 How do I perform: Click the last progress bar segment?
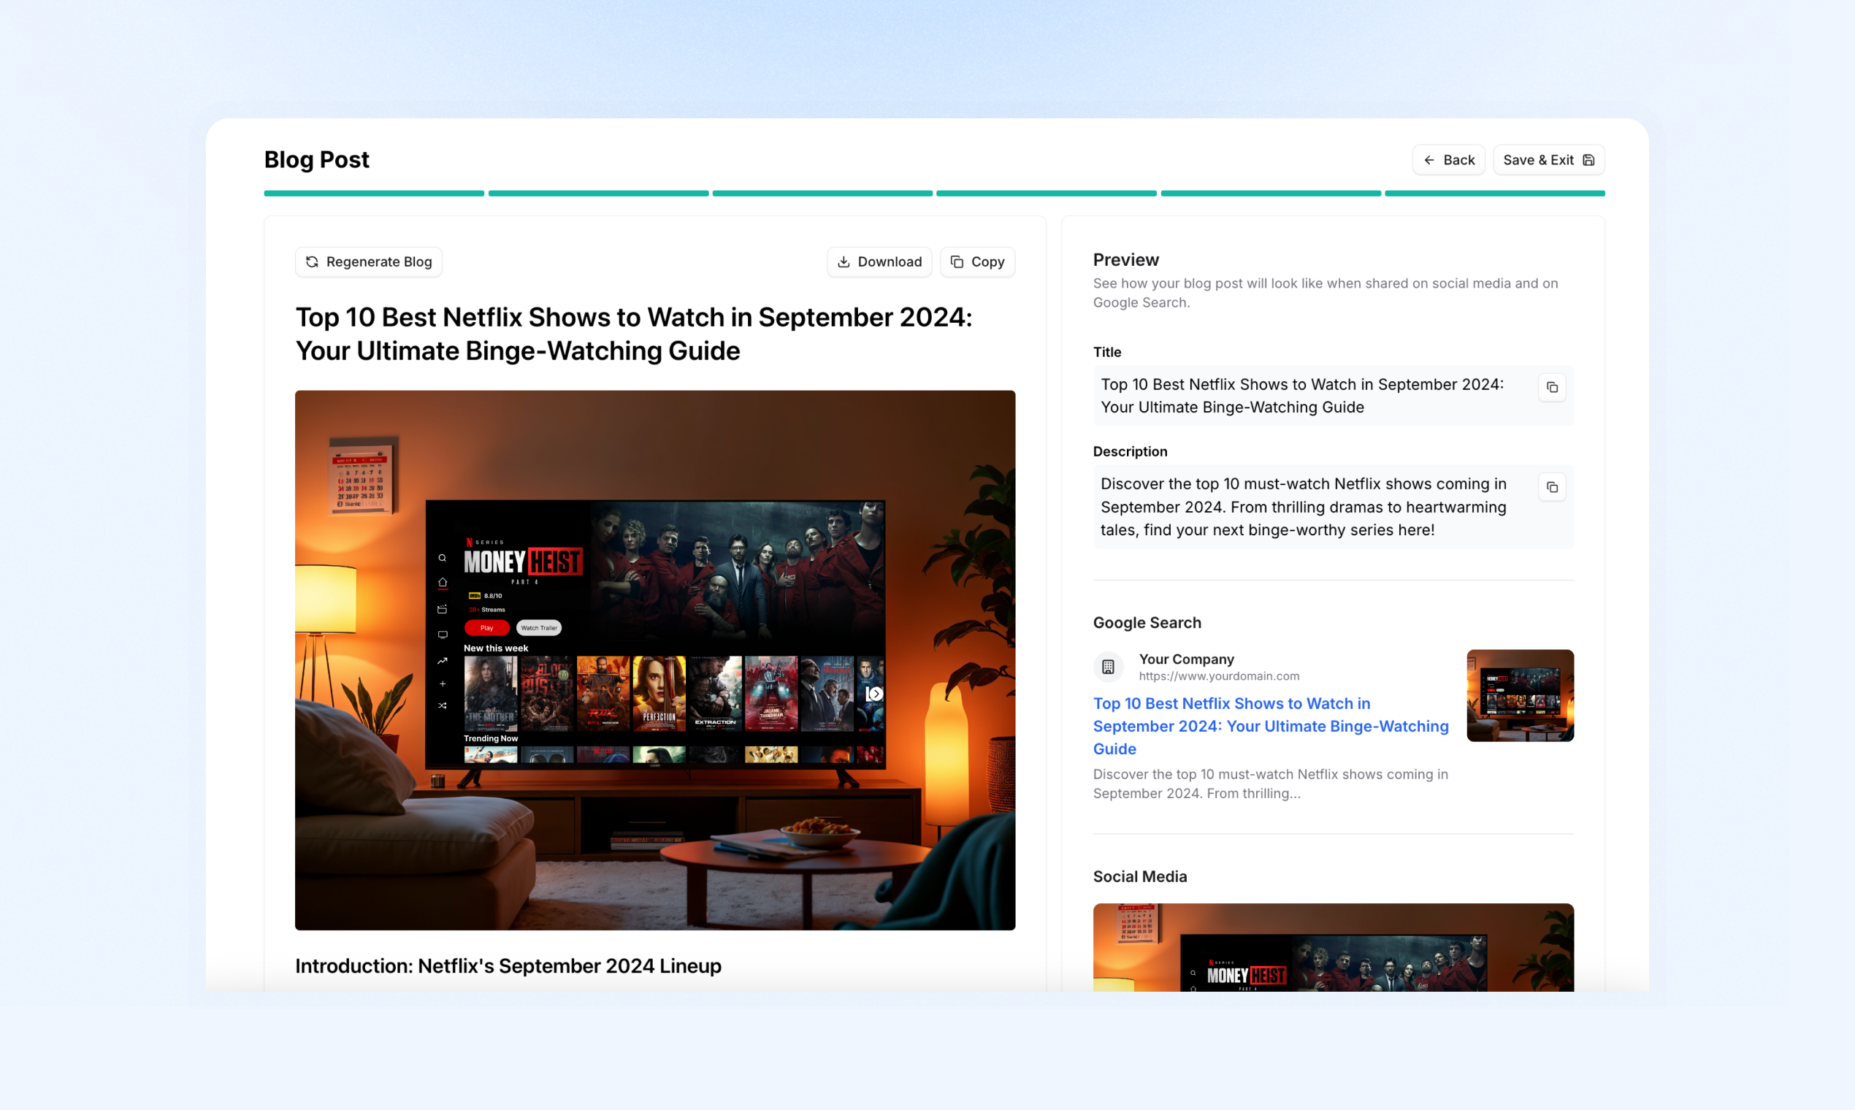click(x=1493, y=194)
